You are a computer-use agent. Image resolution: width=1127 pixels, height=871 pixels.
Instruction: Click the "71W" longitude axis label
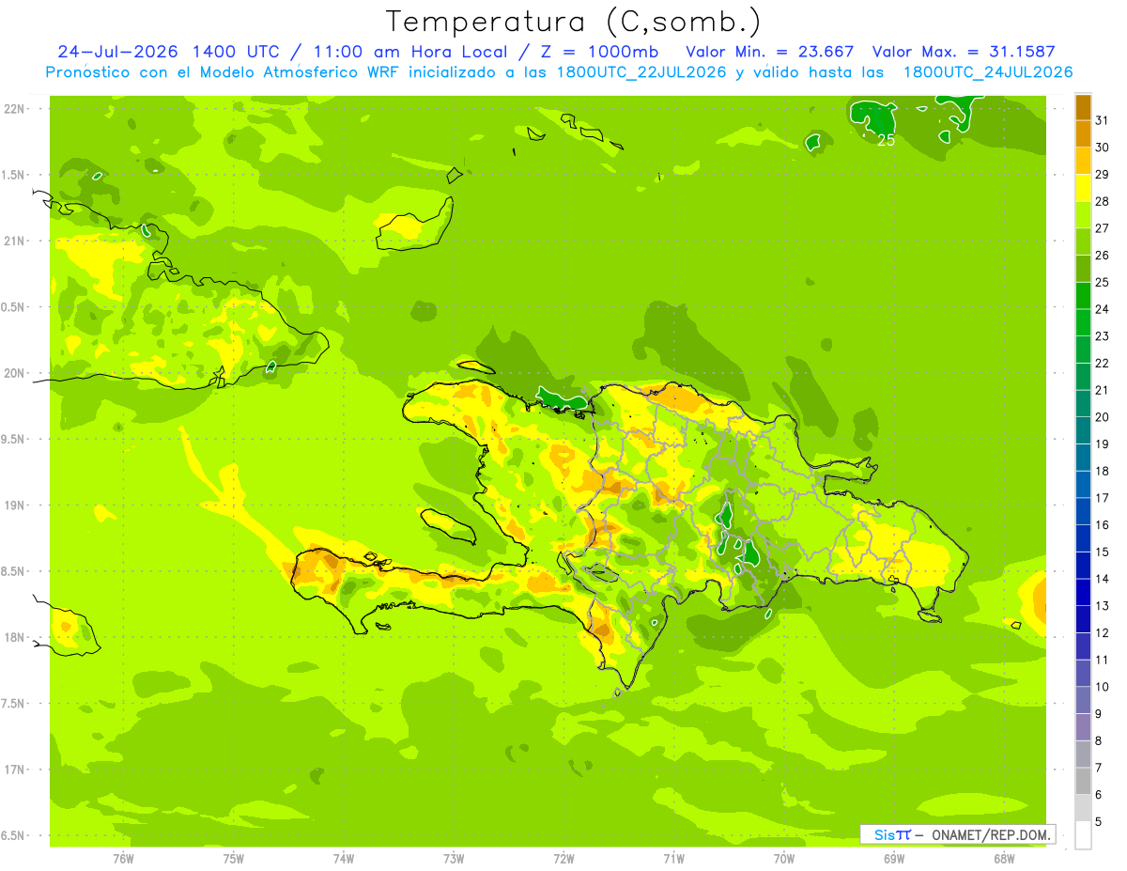tap(673, 859)
